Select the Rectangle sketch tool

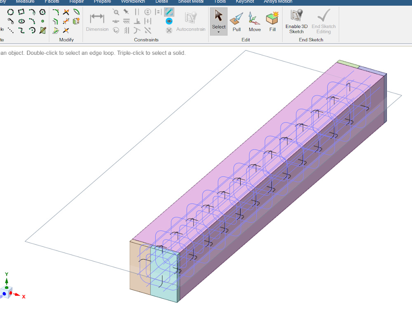pos(21,12)
